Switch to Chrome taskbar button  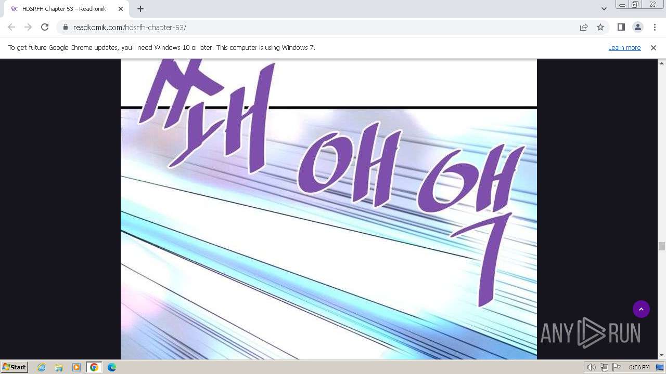click(94, 367)
